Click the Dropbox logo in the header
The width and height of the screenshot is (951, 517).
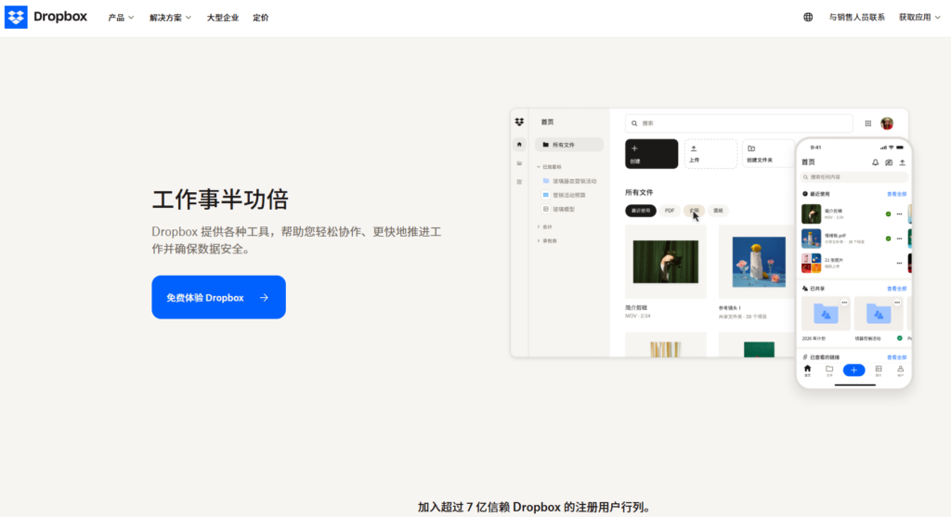[x=46, y=17]
